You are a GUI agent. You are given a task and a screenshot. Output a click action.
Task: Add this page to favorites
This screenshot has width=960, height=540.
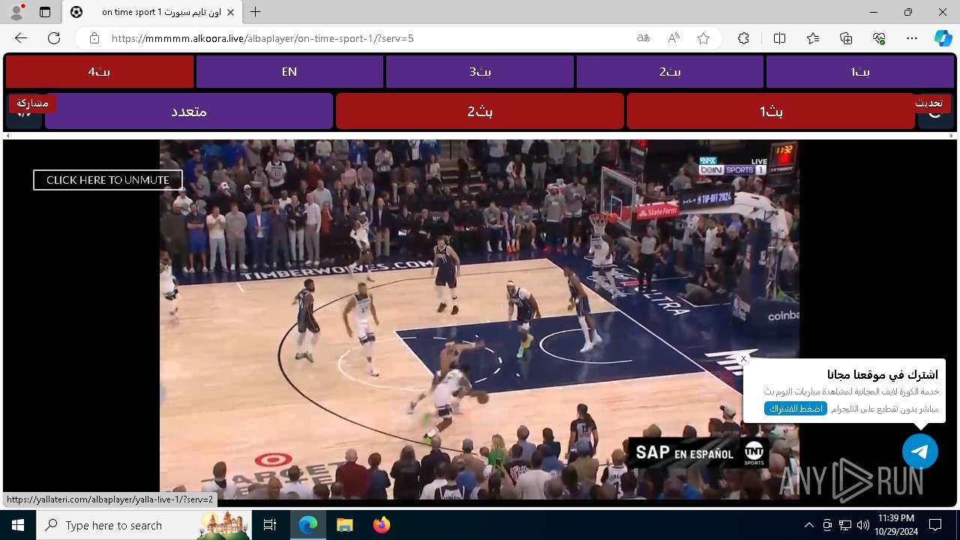click(x=703, y=38)
